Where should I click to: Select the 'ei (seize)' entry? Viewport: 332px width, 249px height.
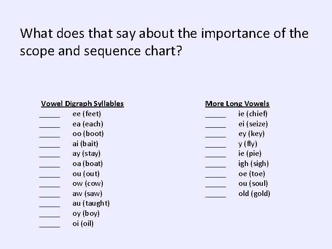click(x=253, y=124)
